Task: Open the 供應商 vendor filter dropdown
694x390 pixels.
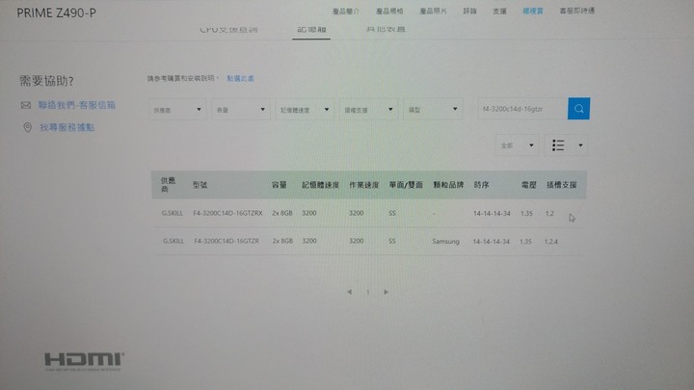Action: pos(177,109)
